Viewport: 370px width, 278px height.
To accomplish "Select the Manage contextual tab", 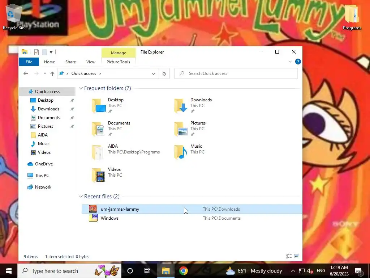I will coord(119,53).
